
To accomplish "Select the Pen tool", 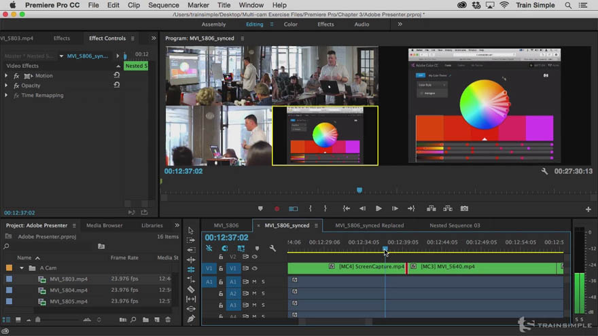I will point(191,318).
